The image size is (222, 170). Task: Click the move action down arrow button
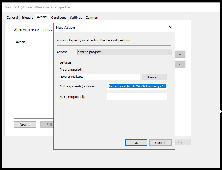180,64
